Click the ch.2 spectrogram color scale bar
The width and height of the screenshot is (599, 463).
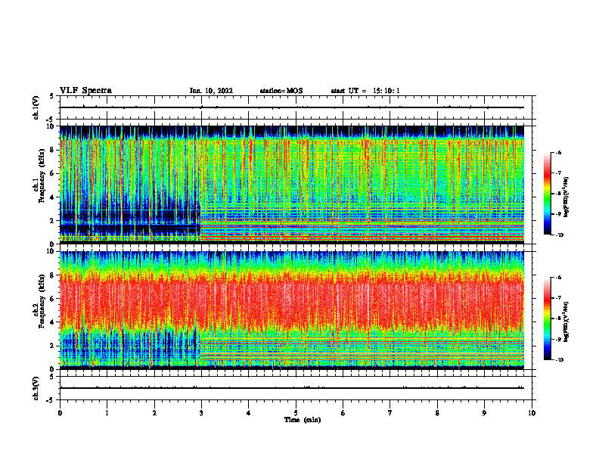point(547,319)
